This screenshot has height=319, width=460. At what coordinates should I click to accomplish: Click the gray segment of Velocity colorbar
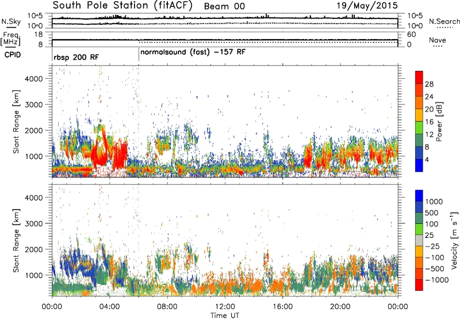click(x=419, y=241)
